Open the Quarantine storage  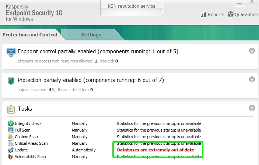pos(243,14)
